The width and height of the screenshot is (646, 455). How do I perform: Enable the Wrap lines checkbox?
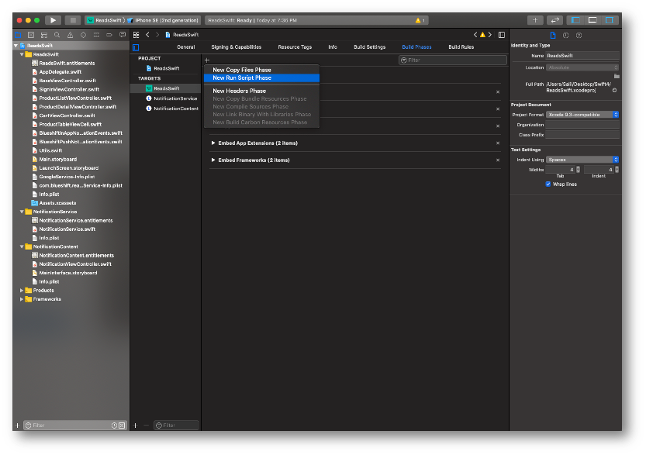point(548,184)
